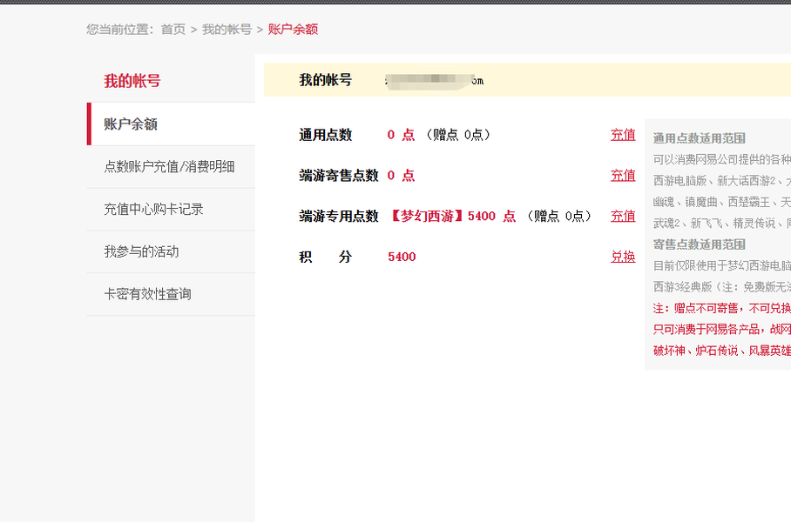Click 充值 link beside 端游专用点数
791x522 pixels.
(x=623, y=216)
